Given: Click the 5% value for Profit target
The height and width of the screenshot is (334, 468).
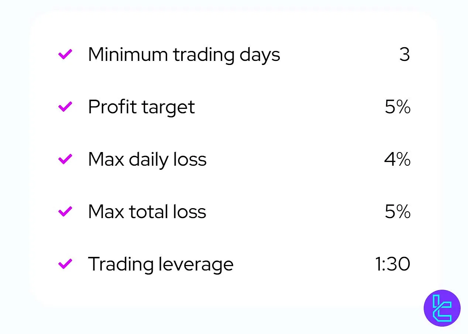Looking at the screenshot, I should point(398,107).
